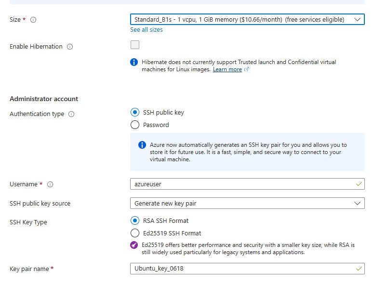Click the Username field label
This screenshot has width=374, height=284.
coord(24,184)
